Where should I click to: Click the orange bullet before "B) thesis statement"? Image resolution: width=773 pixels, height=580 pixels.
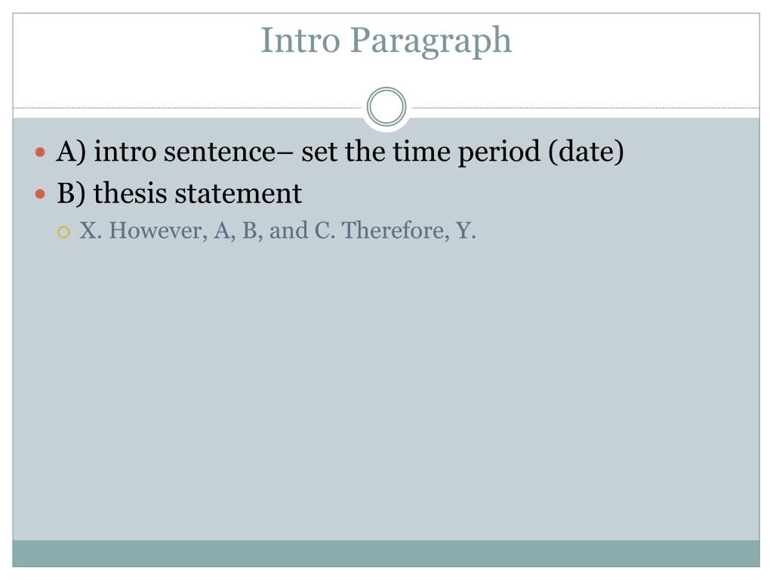(41, 194)
